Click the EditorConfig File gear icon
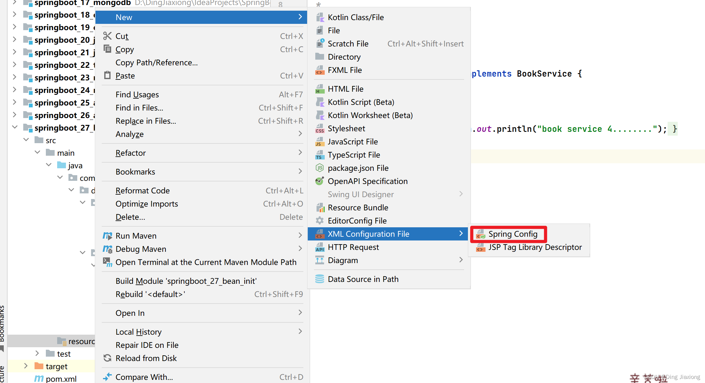Viewport: 705px width, 383px height. tap(320, 221)
